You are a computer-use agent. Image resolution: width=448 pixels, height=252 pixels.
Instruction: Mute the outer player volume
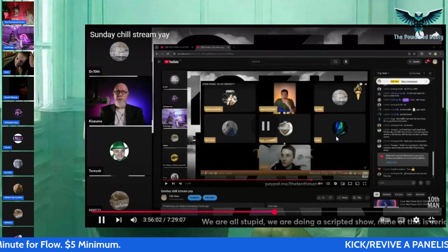pos(134,220)
